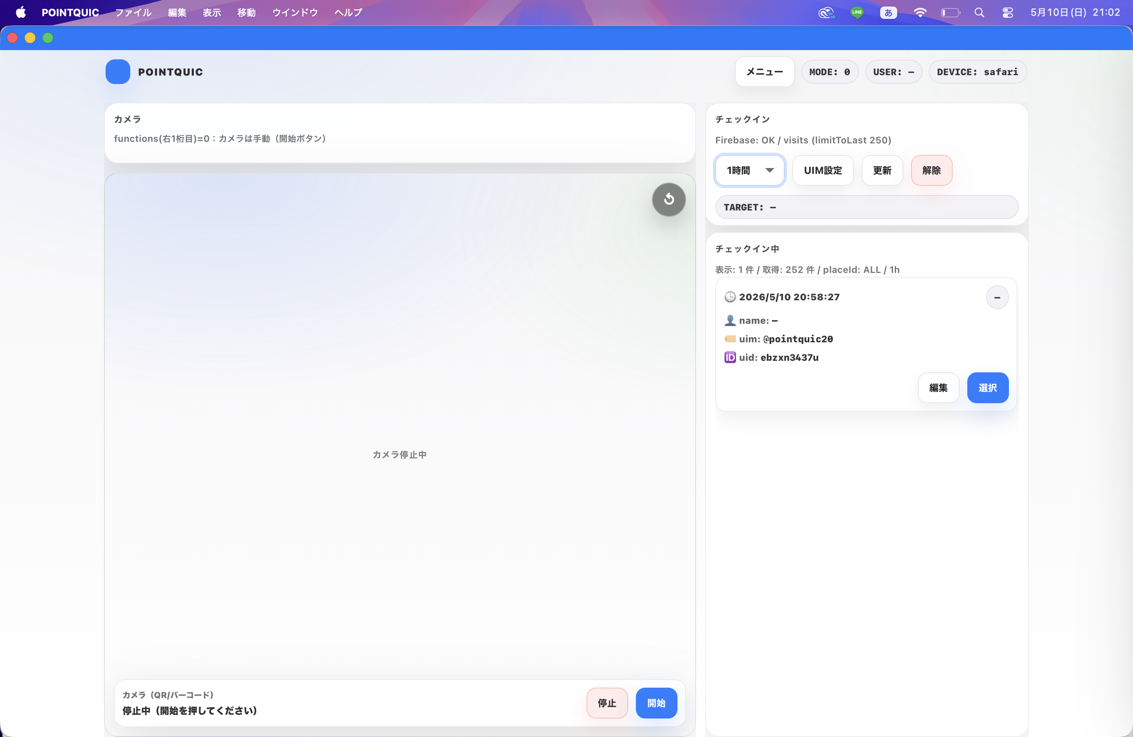This screenshot has height=737, width=1133.
Task: Click the tag icon next to uim
Action: pyautogui.click(x=730, y=339)
